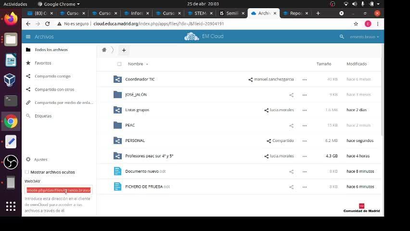The image size is (410, 231).
Task: Switch to the Semill browser tab
Action: (232, 13)
